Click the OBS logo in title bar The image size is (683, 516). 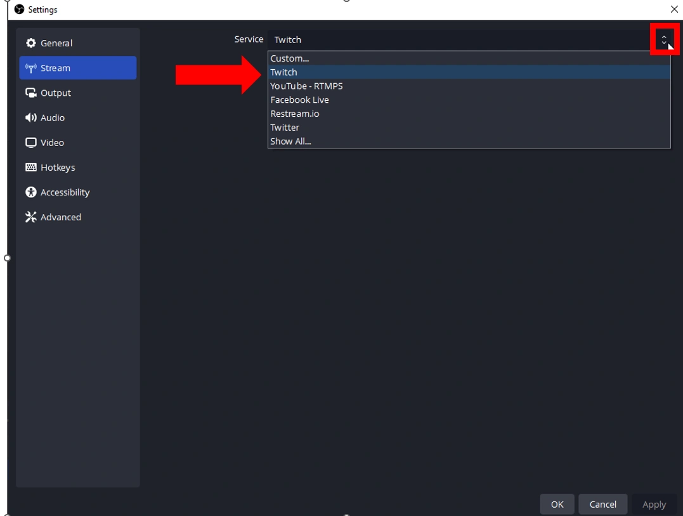pos(19,9)
